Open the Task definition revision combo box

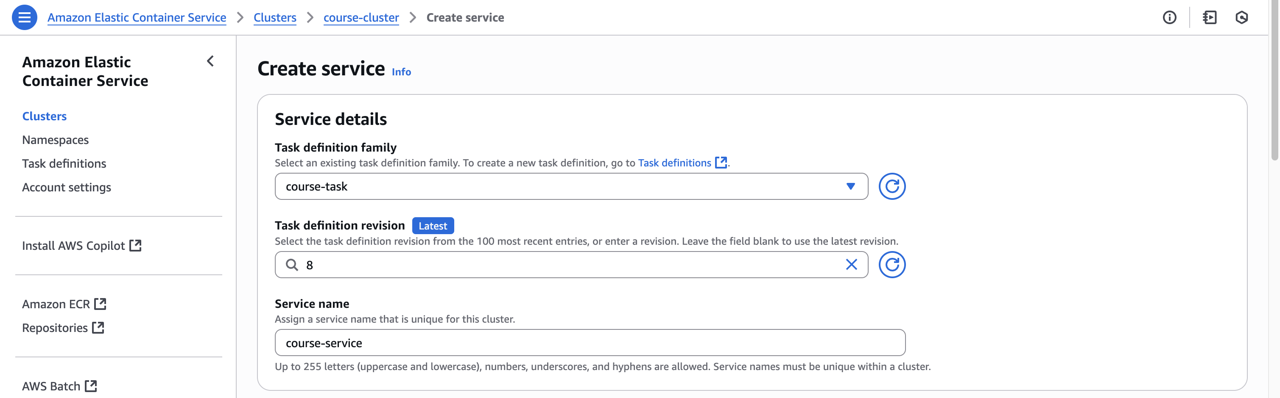click(571, 265)
